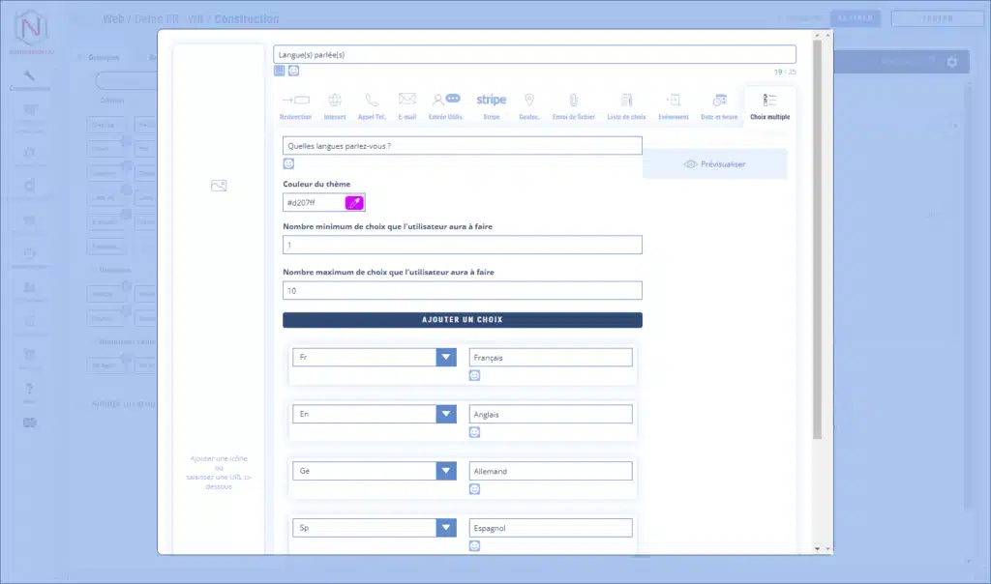Select the Envoi de fichier paperclip
This screenshot has width=991, height=584.
tap(572, 104)
